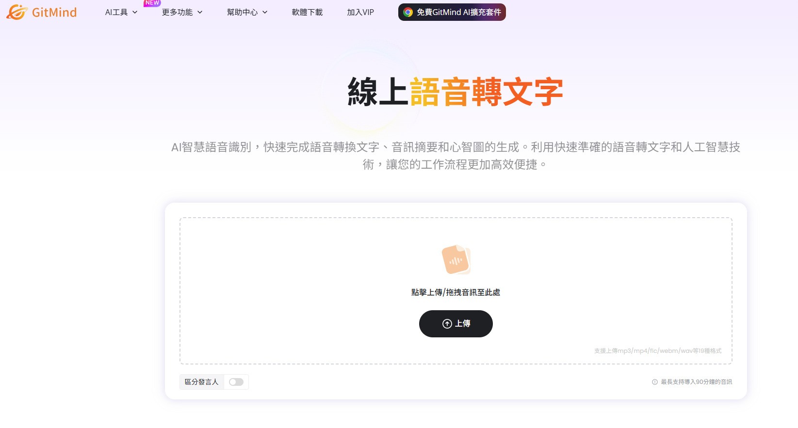
Task: Click the black 上傳 upload button
Action: click(x=456, y=324)
